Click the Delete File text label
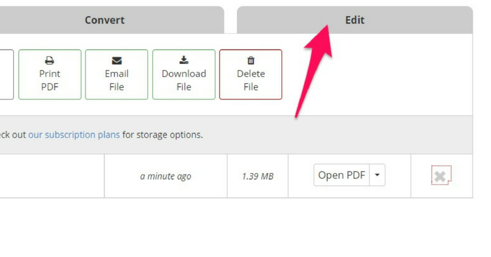491x257 pixels. 251,80
